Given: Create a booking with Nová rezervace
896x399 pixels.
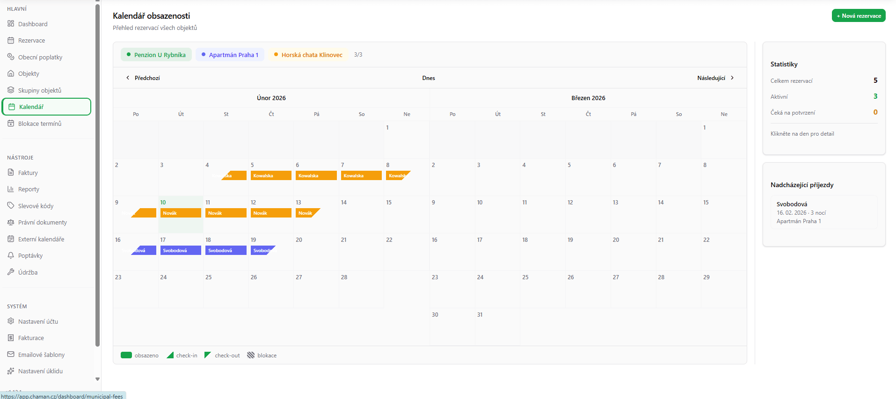Looking at the screenshot, I should pos(858,16).
